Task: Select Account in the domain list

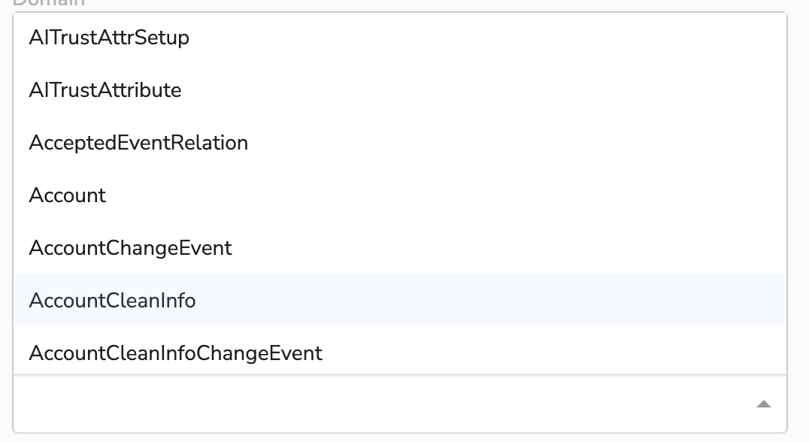Action: tap(68, 195)
